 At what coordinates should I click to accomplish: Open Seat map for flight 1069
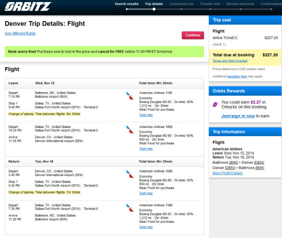pos(146,148)
